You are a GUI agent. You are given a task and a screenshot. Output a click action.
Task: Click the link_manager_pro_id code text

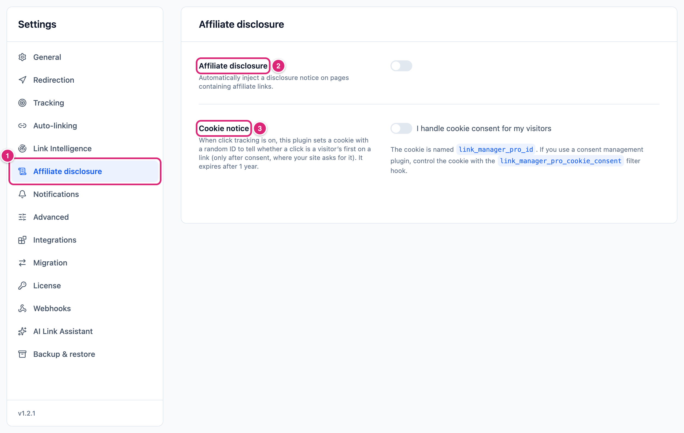496,150
